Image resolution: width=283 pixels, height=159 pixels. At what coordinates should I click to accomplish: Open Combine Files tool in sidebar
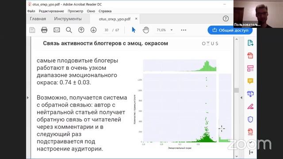250,94
